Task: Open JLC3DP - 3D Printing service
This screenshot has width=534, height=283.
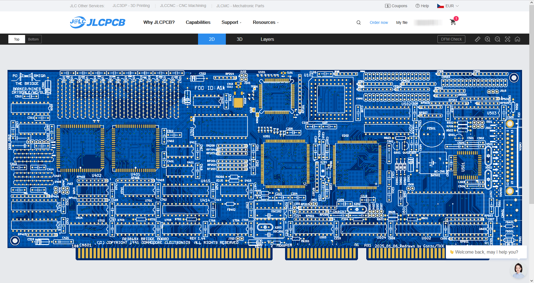Action: coord(131,6)
